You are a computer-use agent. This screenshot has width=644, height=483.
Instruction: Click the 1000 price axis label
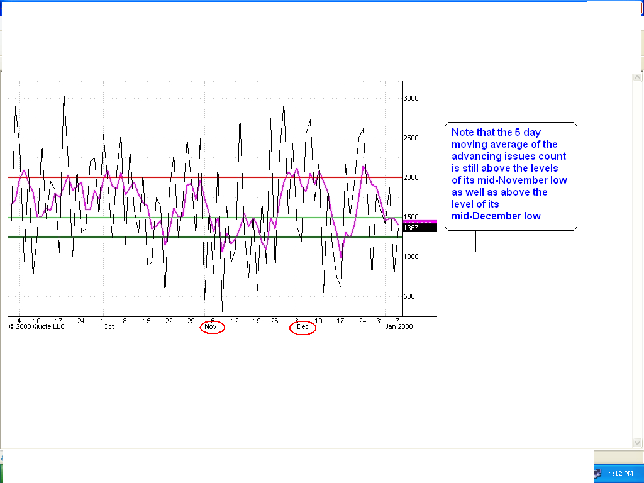(x=411, y=257)
